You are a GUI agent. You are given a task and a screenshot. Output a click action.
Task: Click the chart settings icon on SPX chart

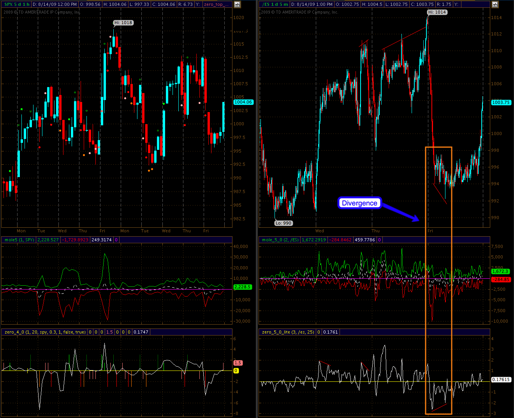pos(237,5)
